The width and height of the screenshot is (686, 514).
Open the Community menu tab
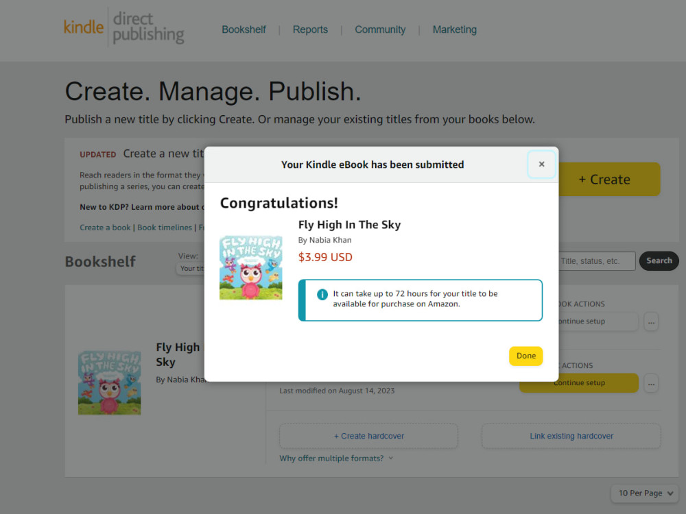(380, 29)
